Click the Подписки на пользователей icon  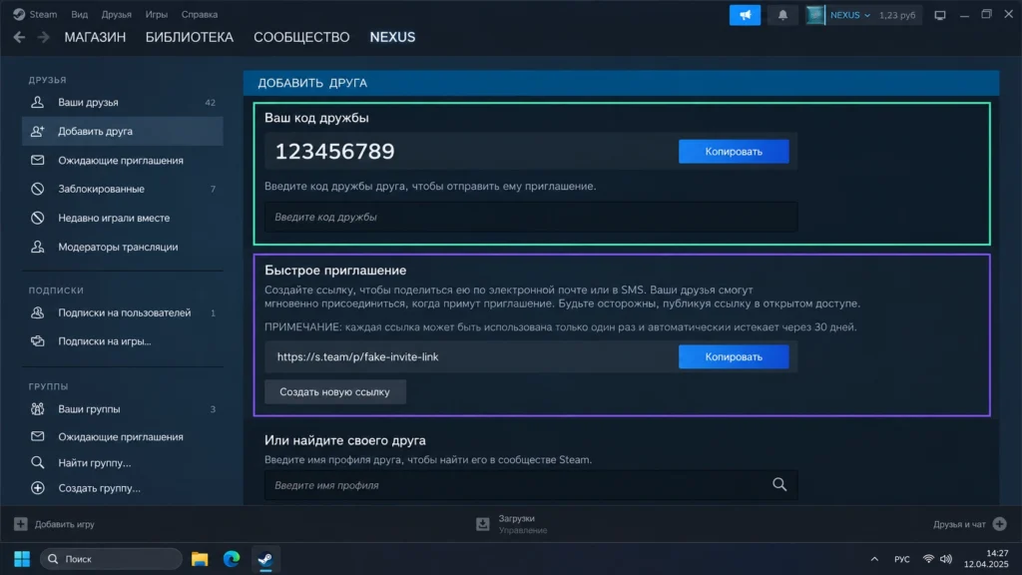[x=37, y=312]
